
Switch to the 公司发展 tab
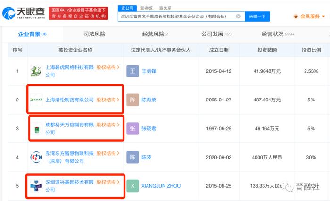[x=216, y=34]
